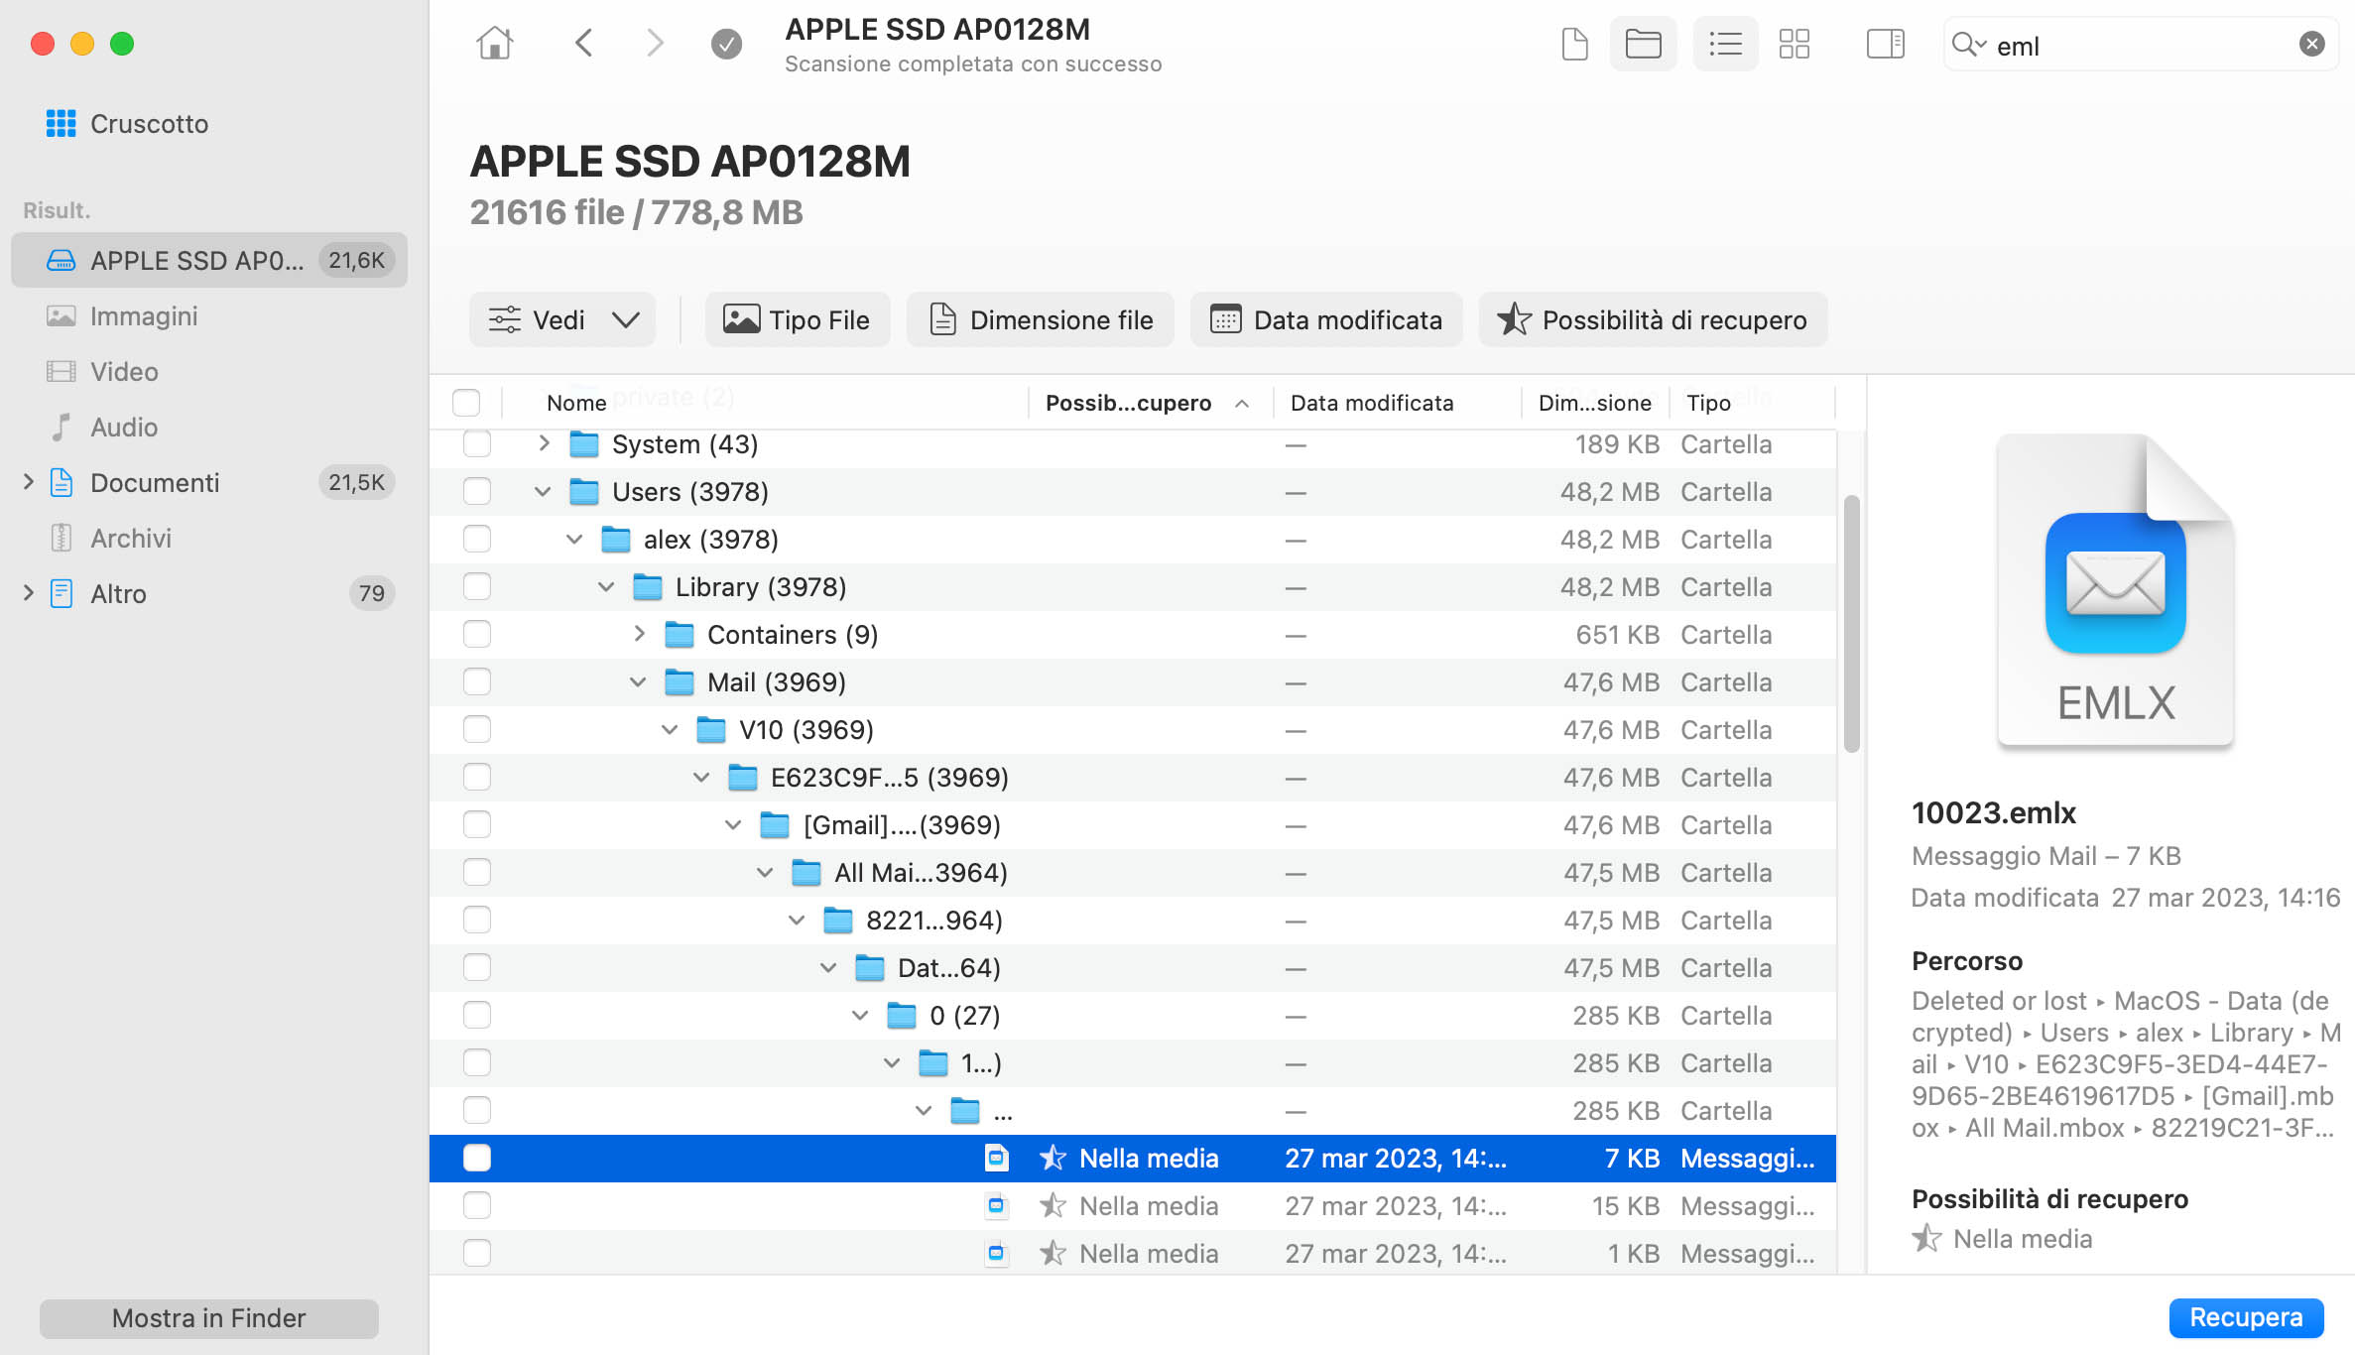
Task: Sort by Data modificata column header
Action: (x=1372, y=403)
